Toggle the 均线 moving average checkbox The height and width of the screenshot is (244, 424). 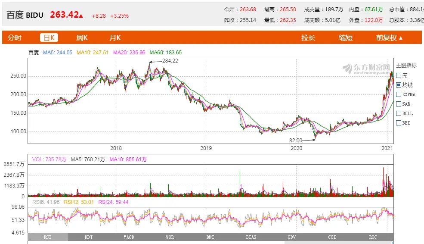pyautogui.click(x=398, y=85)
